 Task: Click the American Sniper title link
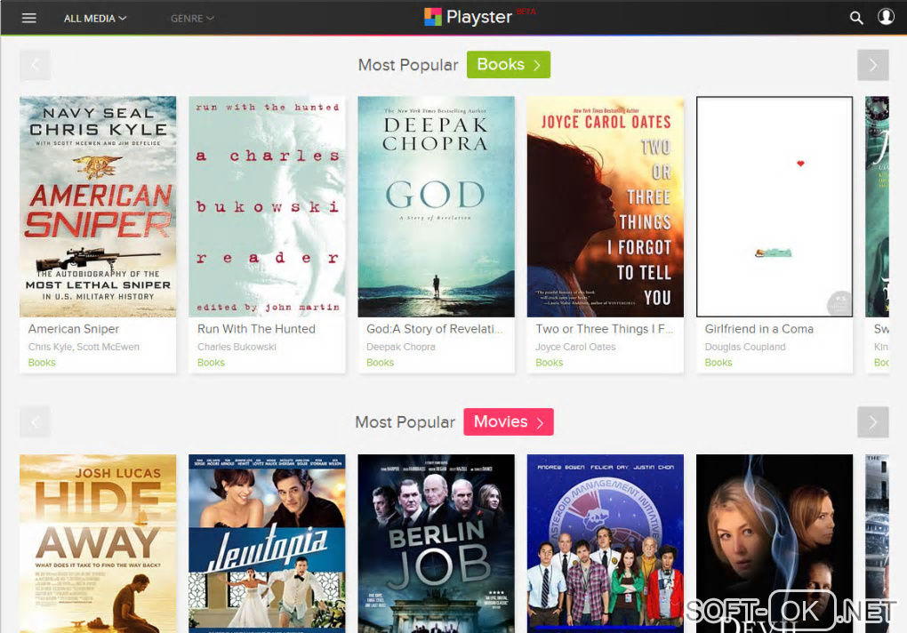coord(74,329)
